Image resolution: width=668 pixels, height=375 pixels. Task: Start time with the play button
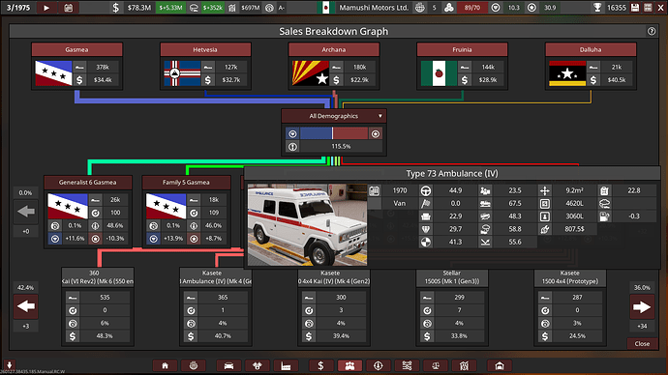click(x=46, y=8)
